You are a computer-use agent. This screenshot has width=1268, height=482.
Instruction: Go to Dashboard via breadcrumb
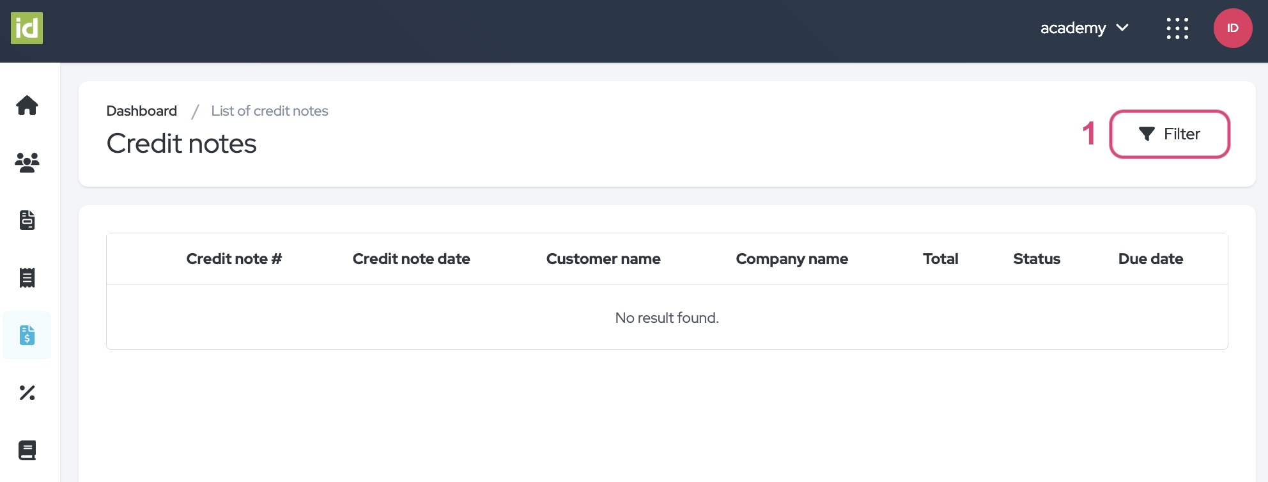click(x=141, y=111)
